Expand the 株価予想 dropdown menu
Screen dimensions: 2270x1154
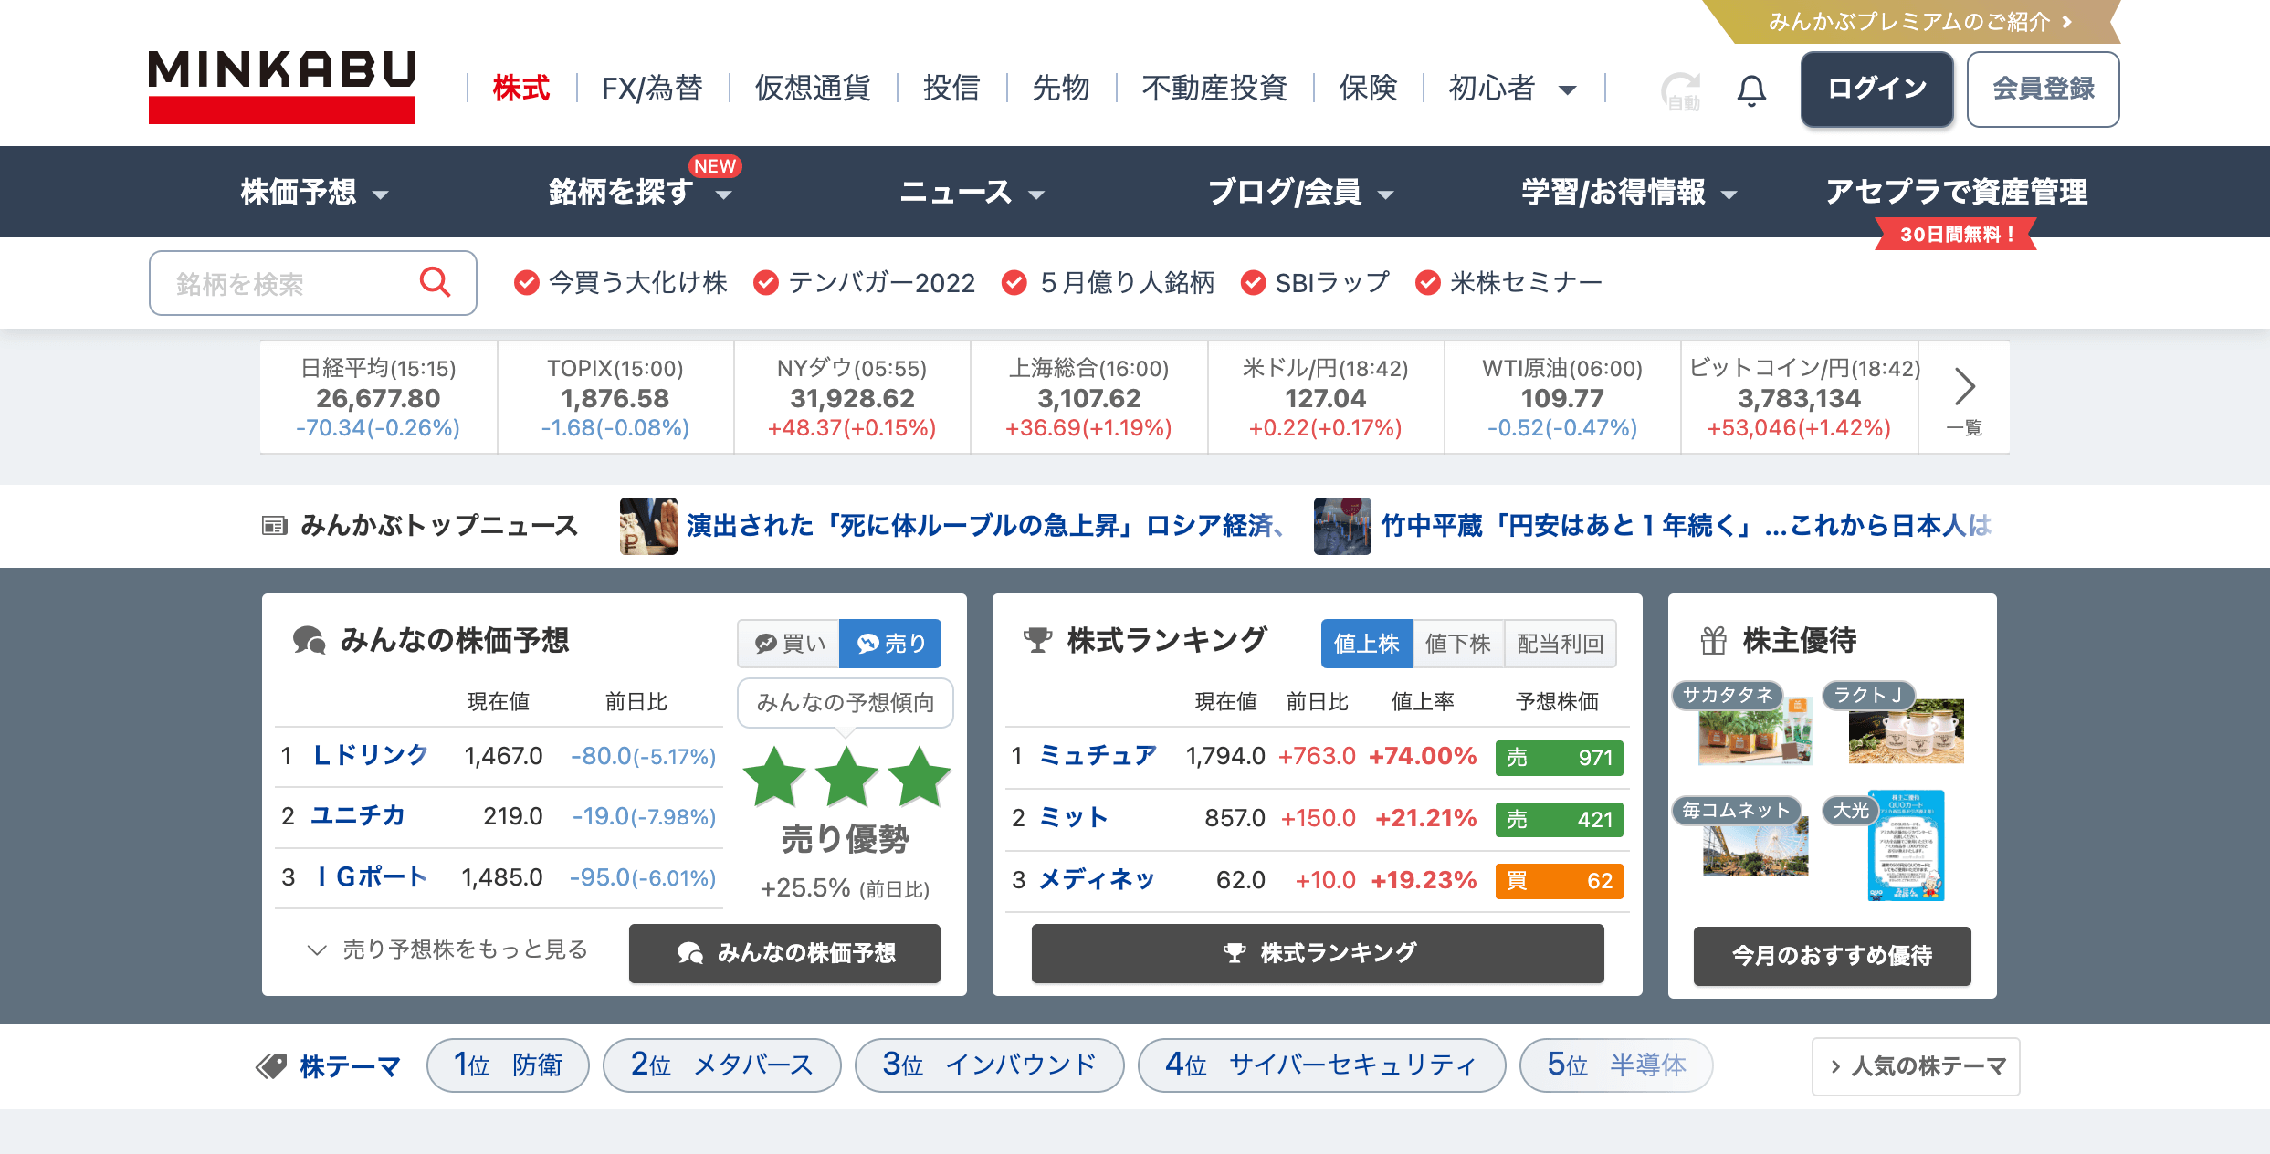coord(314,192)
